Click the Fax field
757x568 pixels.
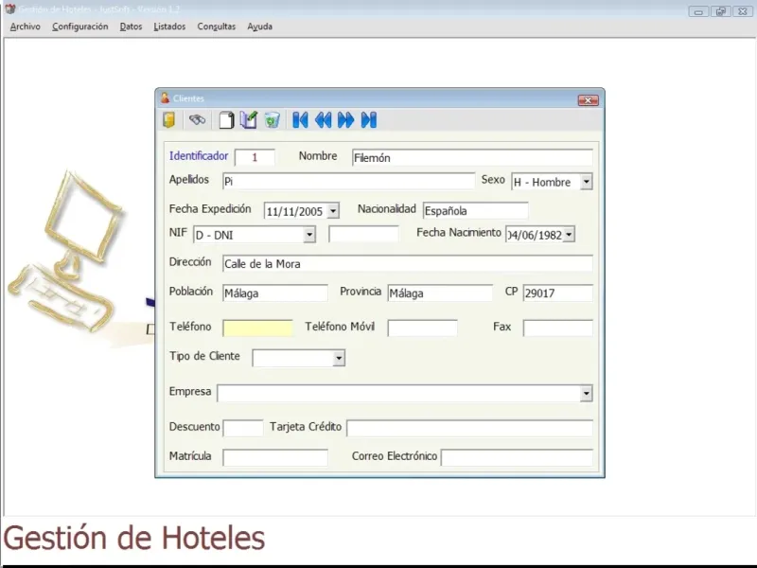point(557,328)
